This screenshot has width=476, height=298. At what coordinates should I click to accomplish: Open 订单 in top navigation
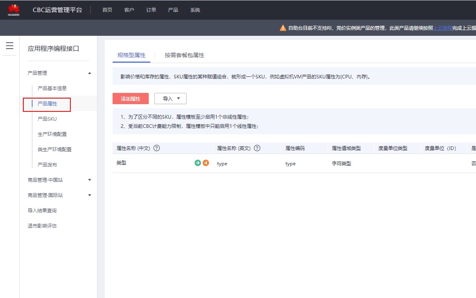coord(151,10)
